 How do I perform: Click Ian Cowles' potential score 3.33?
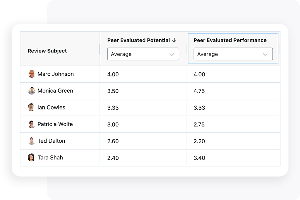(113, 108)
